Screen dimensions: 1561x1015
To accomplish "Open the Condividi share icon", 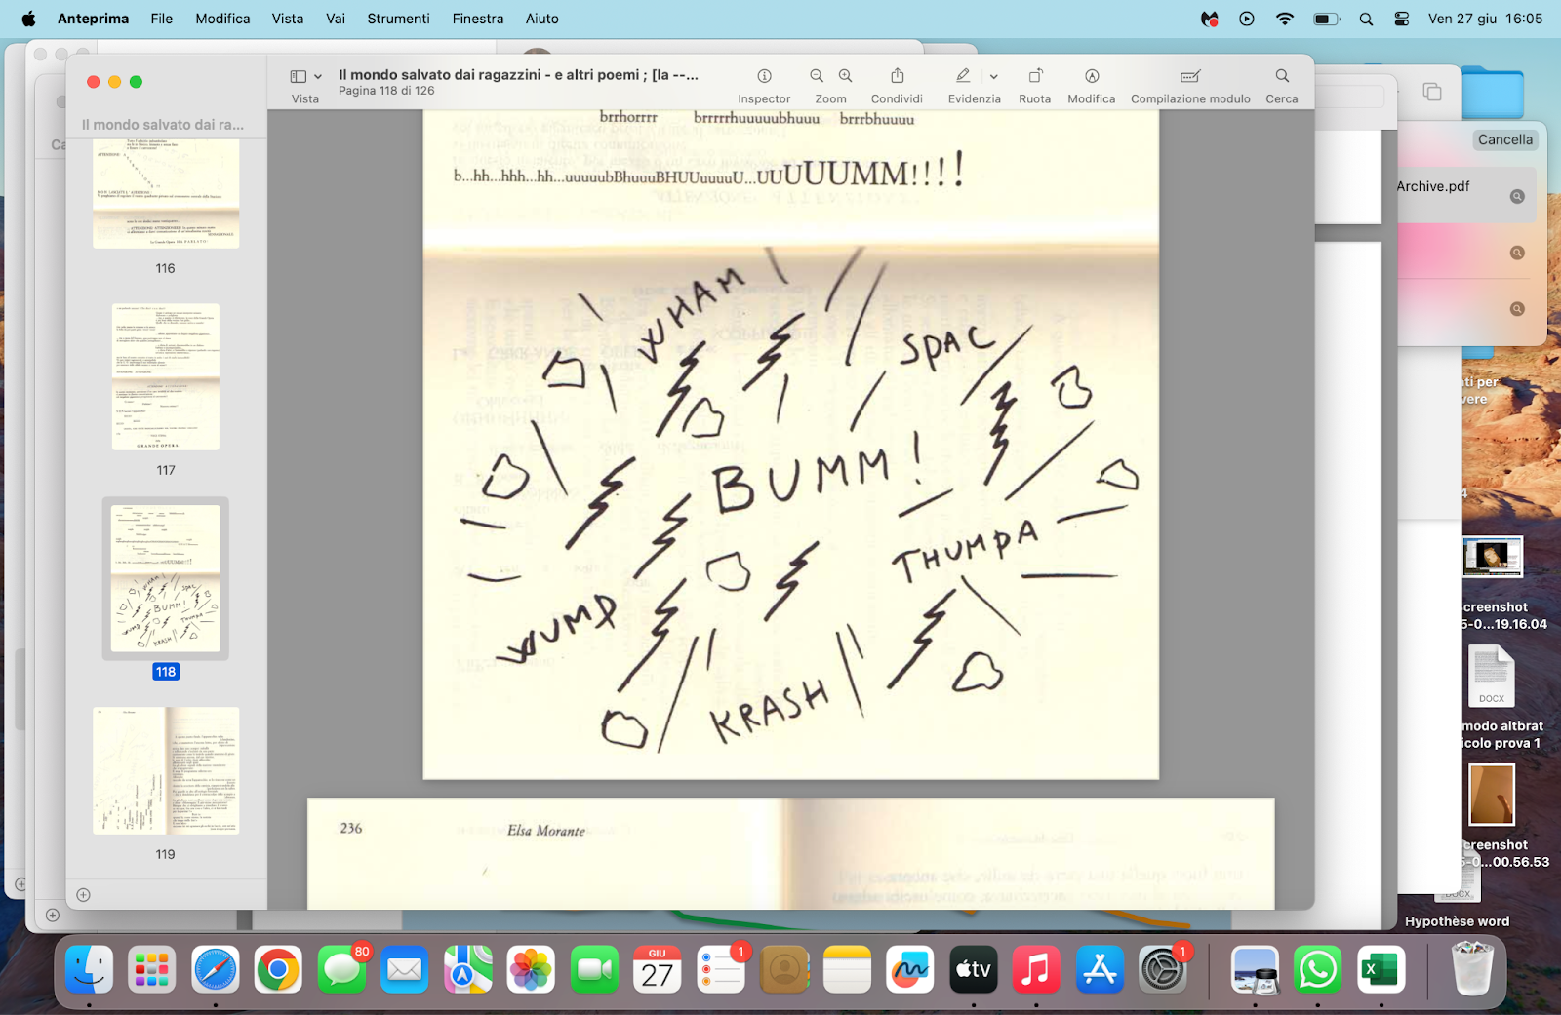I will pos(897,76).
